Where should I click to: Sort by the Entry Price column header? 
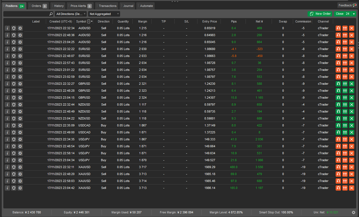click(209, 22)
